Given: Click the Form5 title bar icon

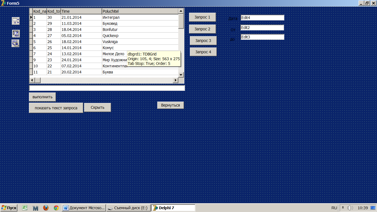Looking at the screenshot, I should pyautogui.click(x=4, y=3).
